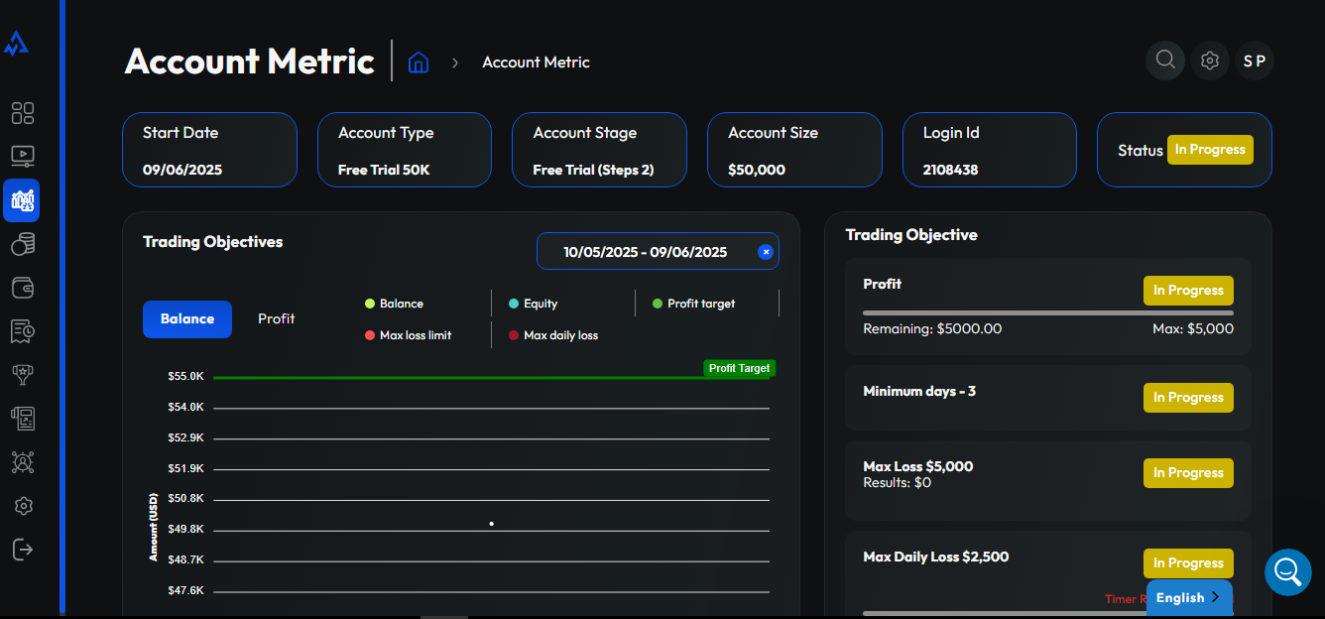The width and height of the screenshot is (1325, 619).
Task: Click the Account Metric breadcrumb link
Action: coord(536,62)
